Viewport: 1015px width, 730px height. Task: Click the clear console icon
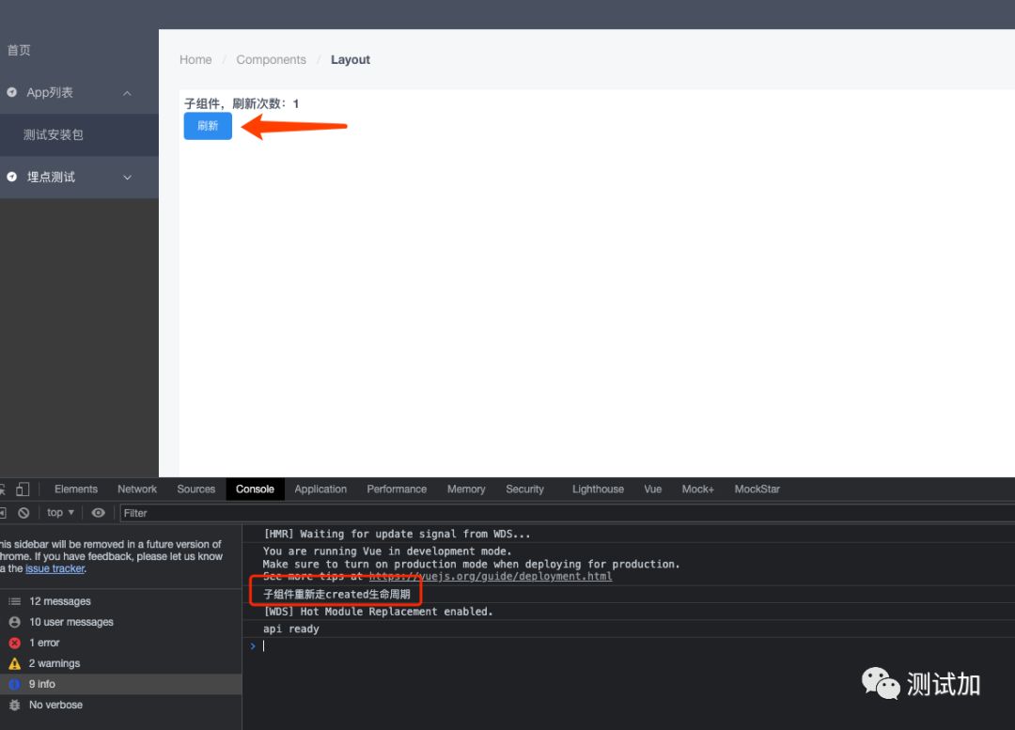coord(24,513)
